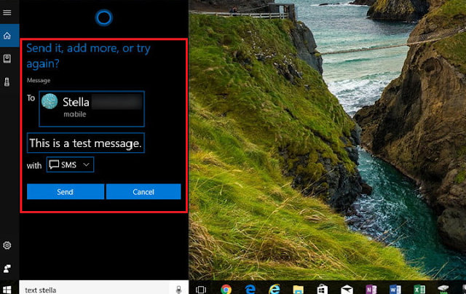The image size is (466, 294).
Task: Launch OneNote from the taskbar
Action: coord(371,289)
